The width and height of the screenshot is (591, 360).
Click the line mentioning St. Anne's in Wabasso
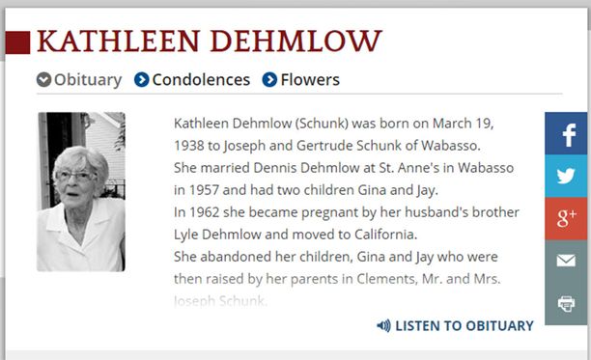pos(344,168)
